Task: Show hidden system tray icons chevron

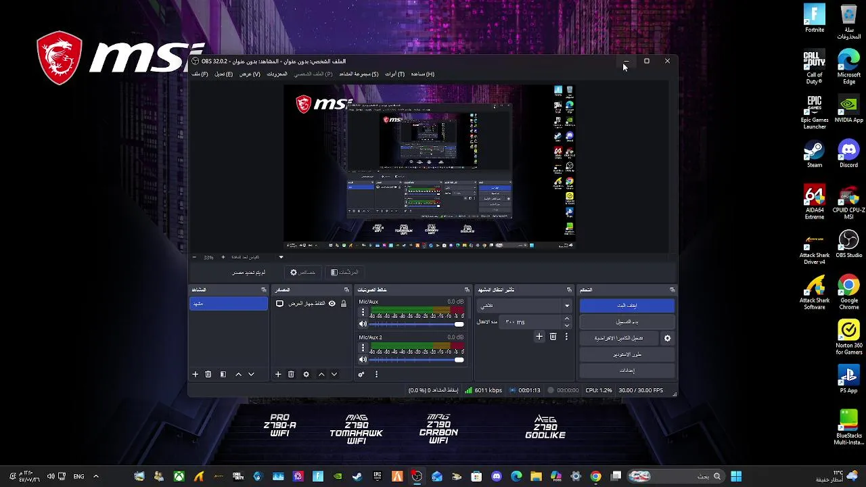Action: pyautogui.click(x=95, y=476)
